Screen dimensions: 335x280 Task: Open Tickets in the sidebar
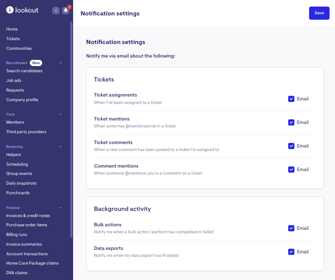point(13,39)
